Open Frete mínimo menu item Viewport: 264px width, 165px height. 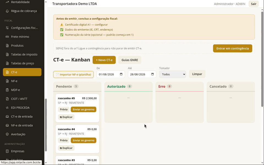pyautogui.click(x=22, y=37)
